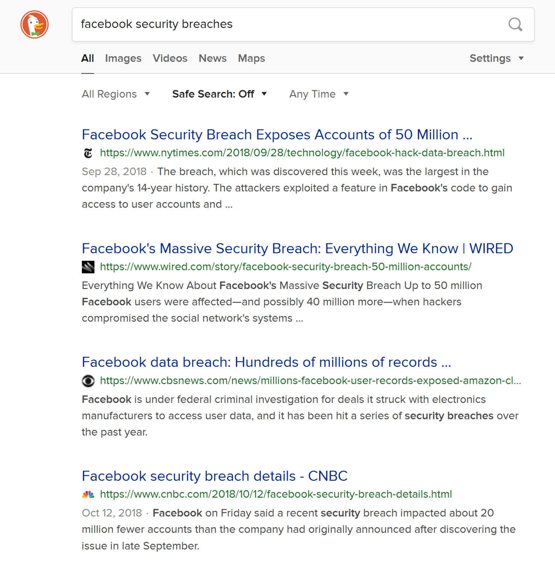Open the Safe Search: Off dropdown
The height and width of the screenshot is (573, 555).
point(219,94)
